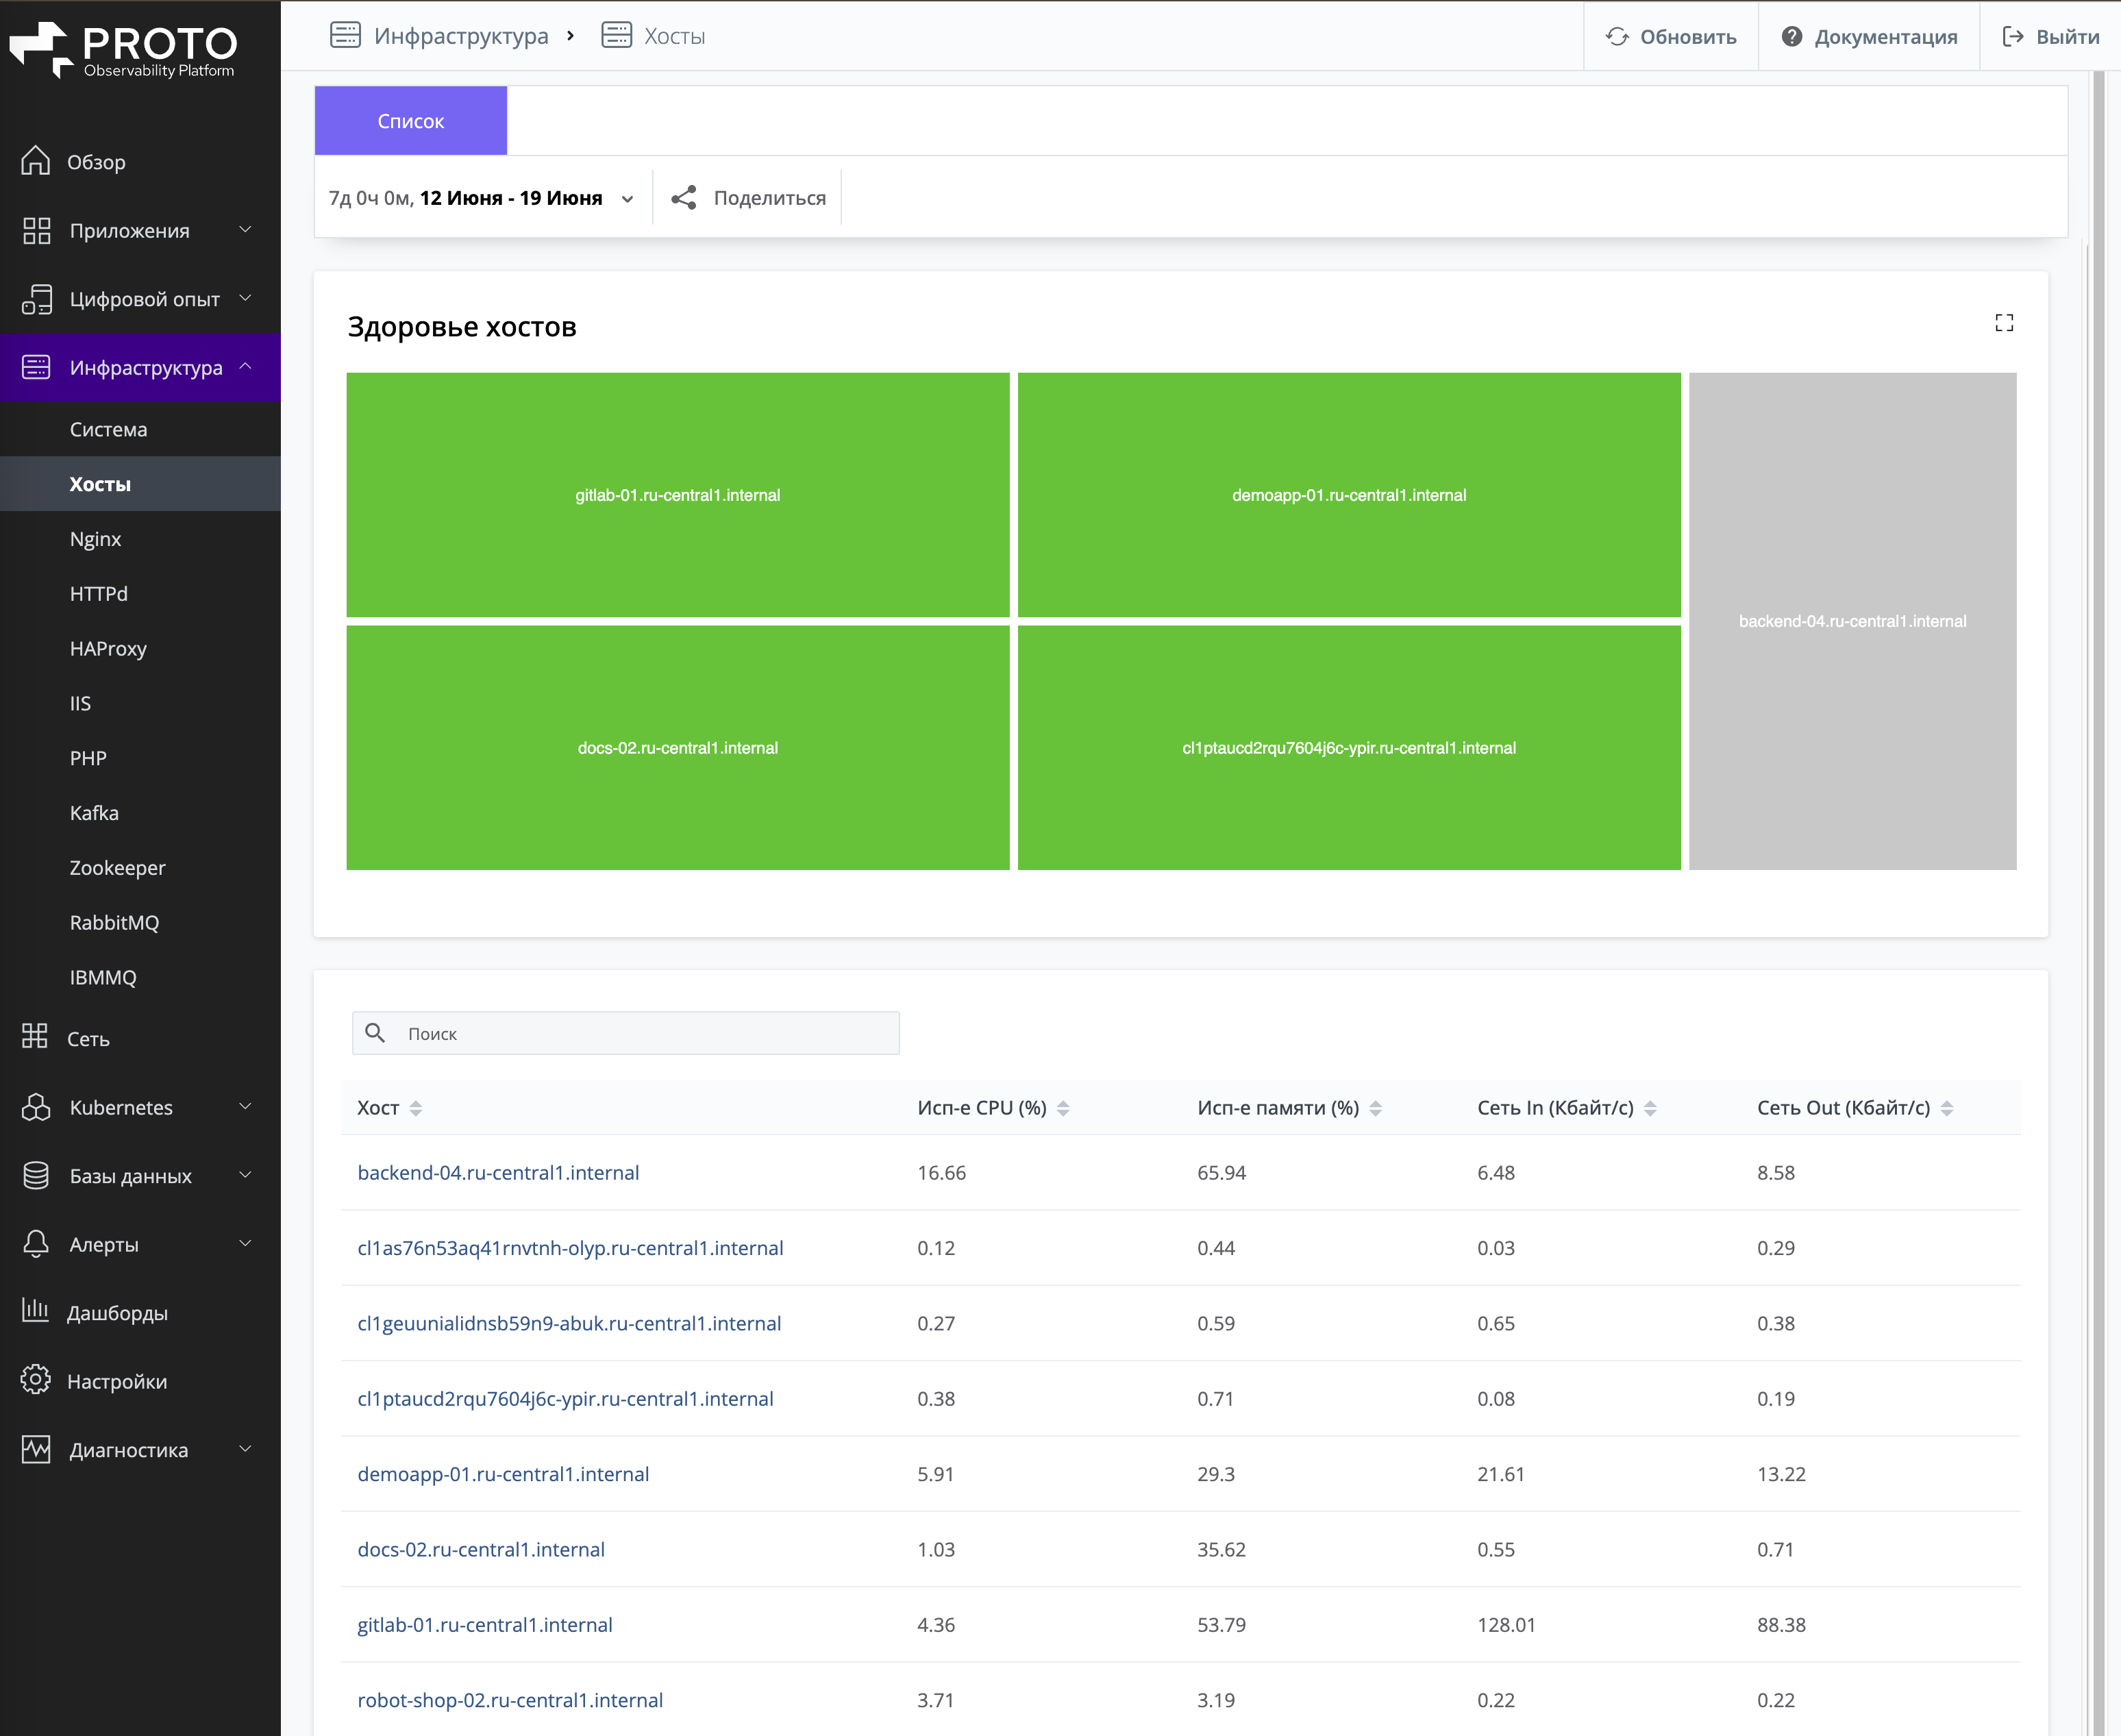Open docs-02.ru-central1.internal table link
2121x1736 pixels.
481,1549
